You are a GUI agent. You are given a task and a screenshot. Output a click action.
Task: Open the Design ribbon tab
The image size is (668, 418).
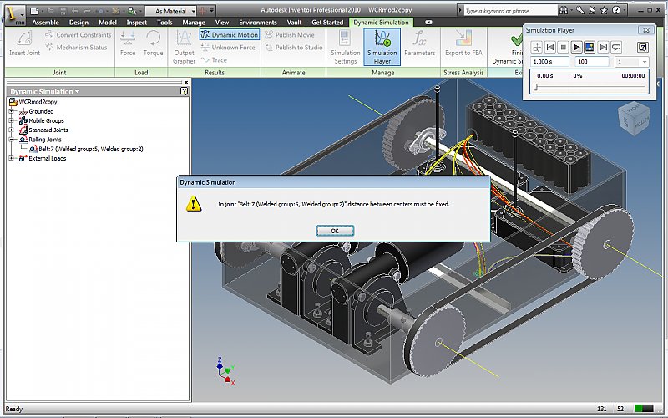pyautogui.click(x=78, y=23)
